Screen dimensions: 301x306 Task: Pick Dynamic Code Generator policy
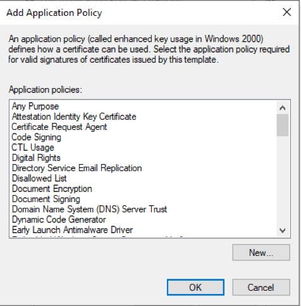coord(59,220)
